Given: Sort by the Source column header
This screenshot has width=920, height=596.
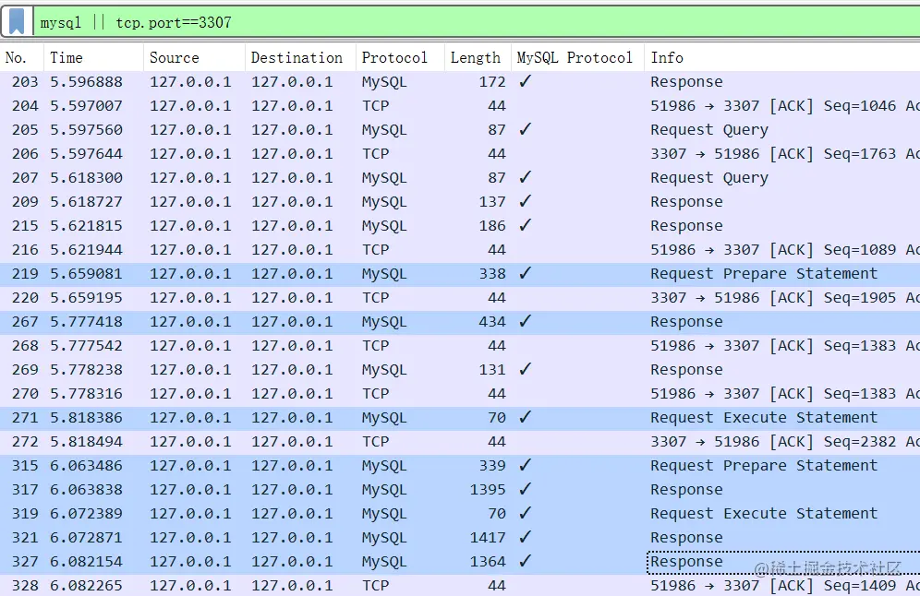Looking at the screenshot, I should (x=194, y=57).
